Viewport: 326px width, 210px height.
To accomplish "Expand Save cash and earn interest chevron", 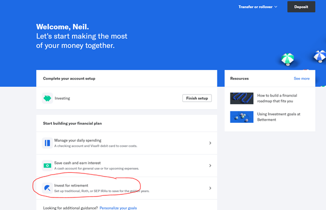I will click(x=210, y=166).
